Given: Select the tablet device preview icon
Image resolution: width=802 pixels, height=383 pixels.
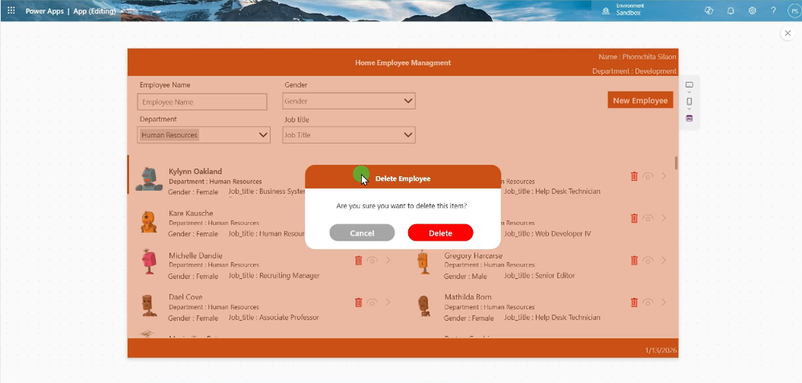Looking at the screenshot, I should 689,85.
